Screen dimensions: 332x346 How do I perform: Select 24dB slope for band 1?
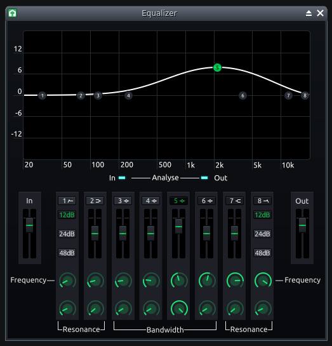[x=67, y=234]
